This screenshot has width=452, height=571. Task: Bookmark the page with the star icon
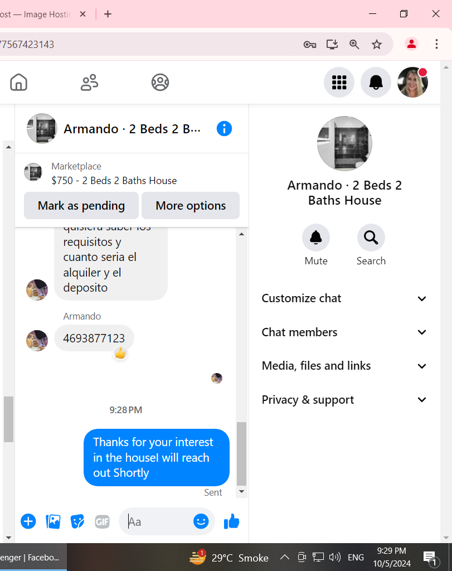377,45
